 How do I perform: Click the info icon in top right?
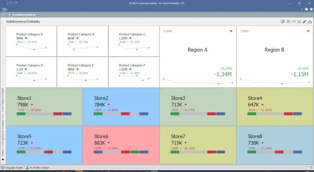pyautogui.click(x=306, y=9)
